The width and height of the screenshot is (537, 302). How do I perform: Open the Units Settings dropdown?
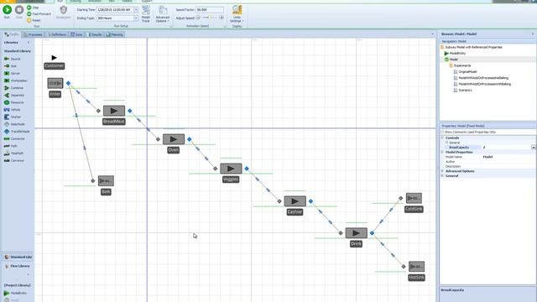tap(237, 13)
